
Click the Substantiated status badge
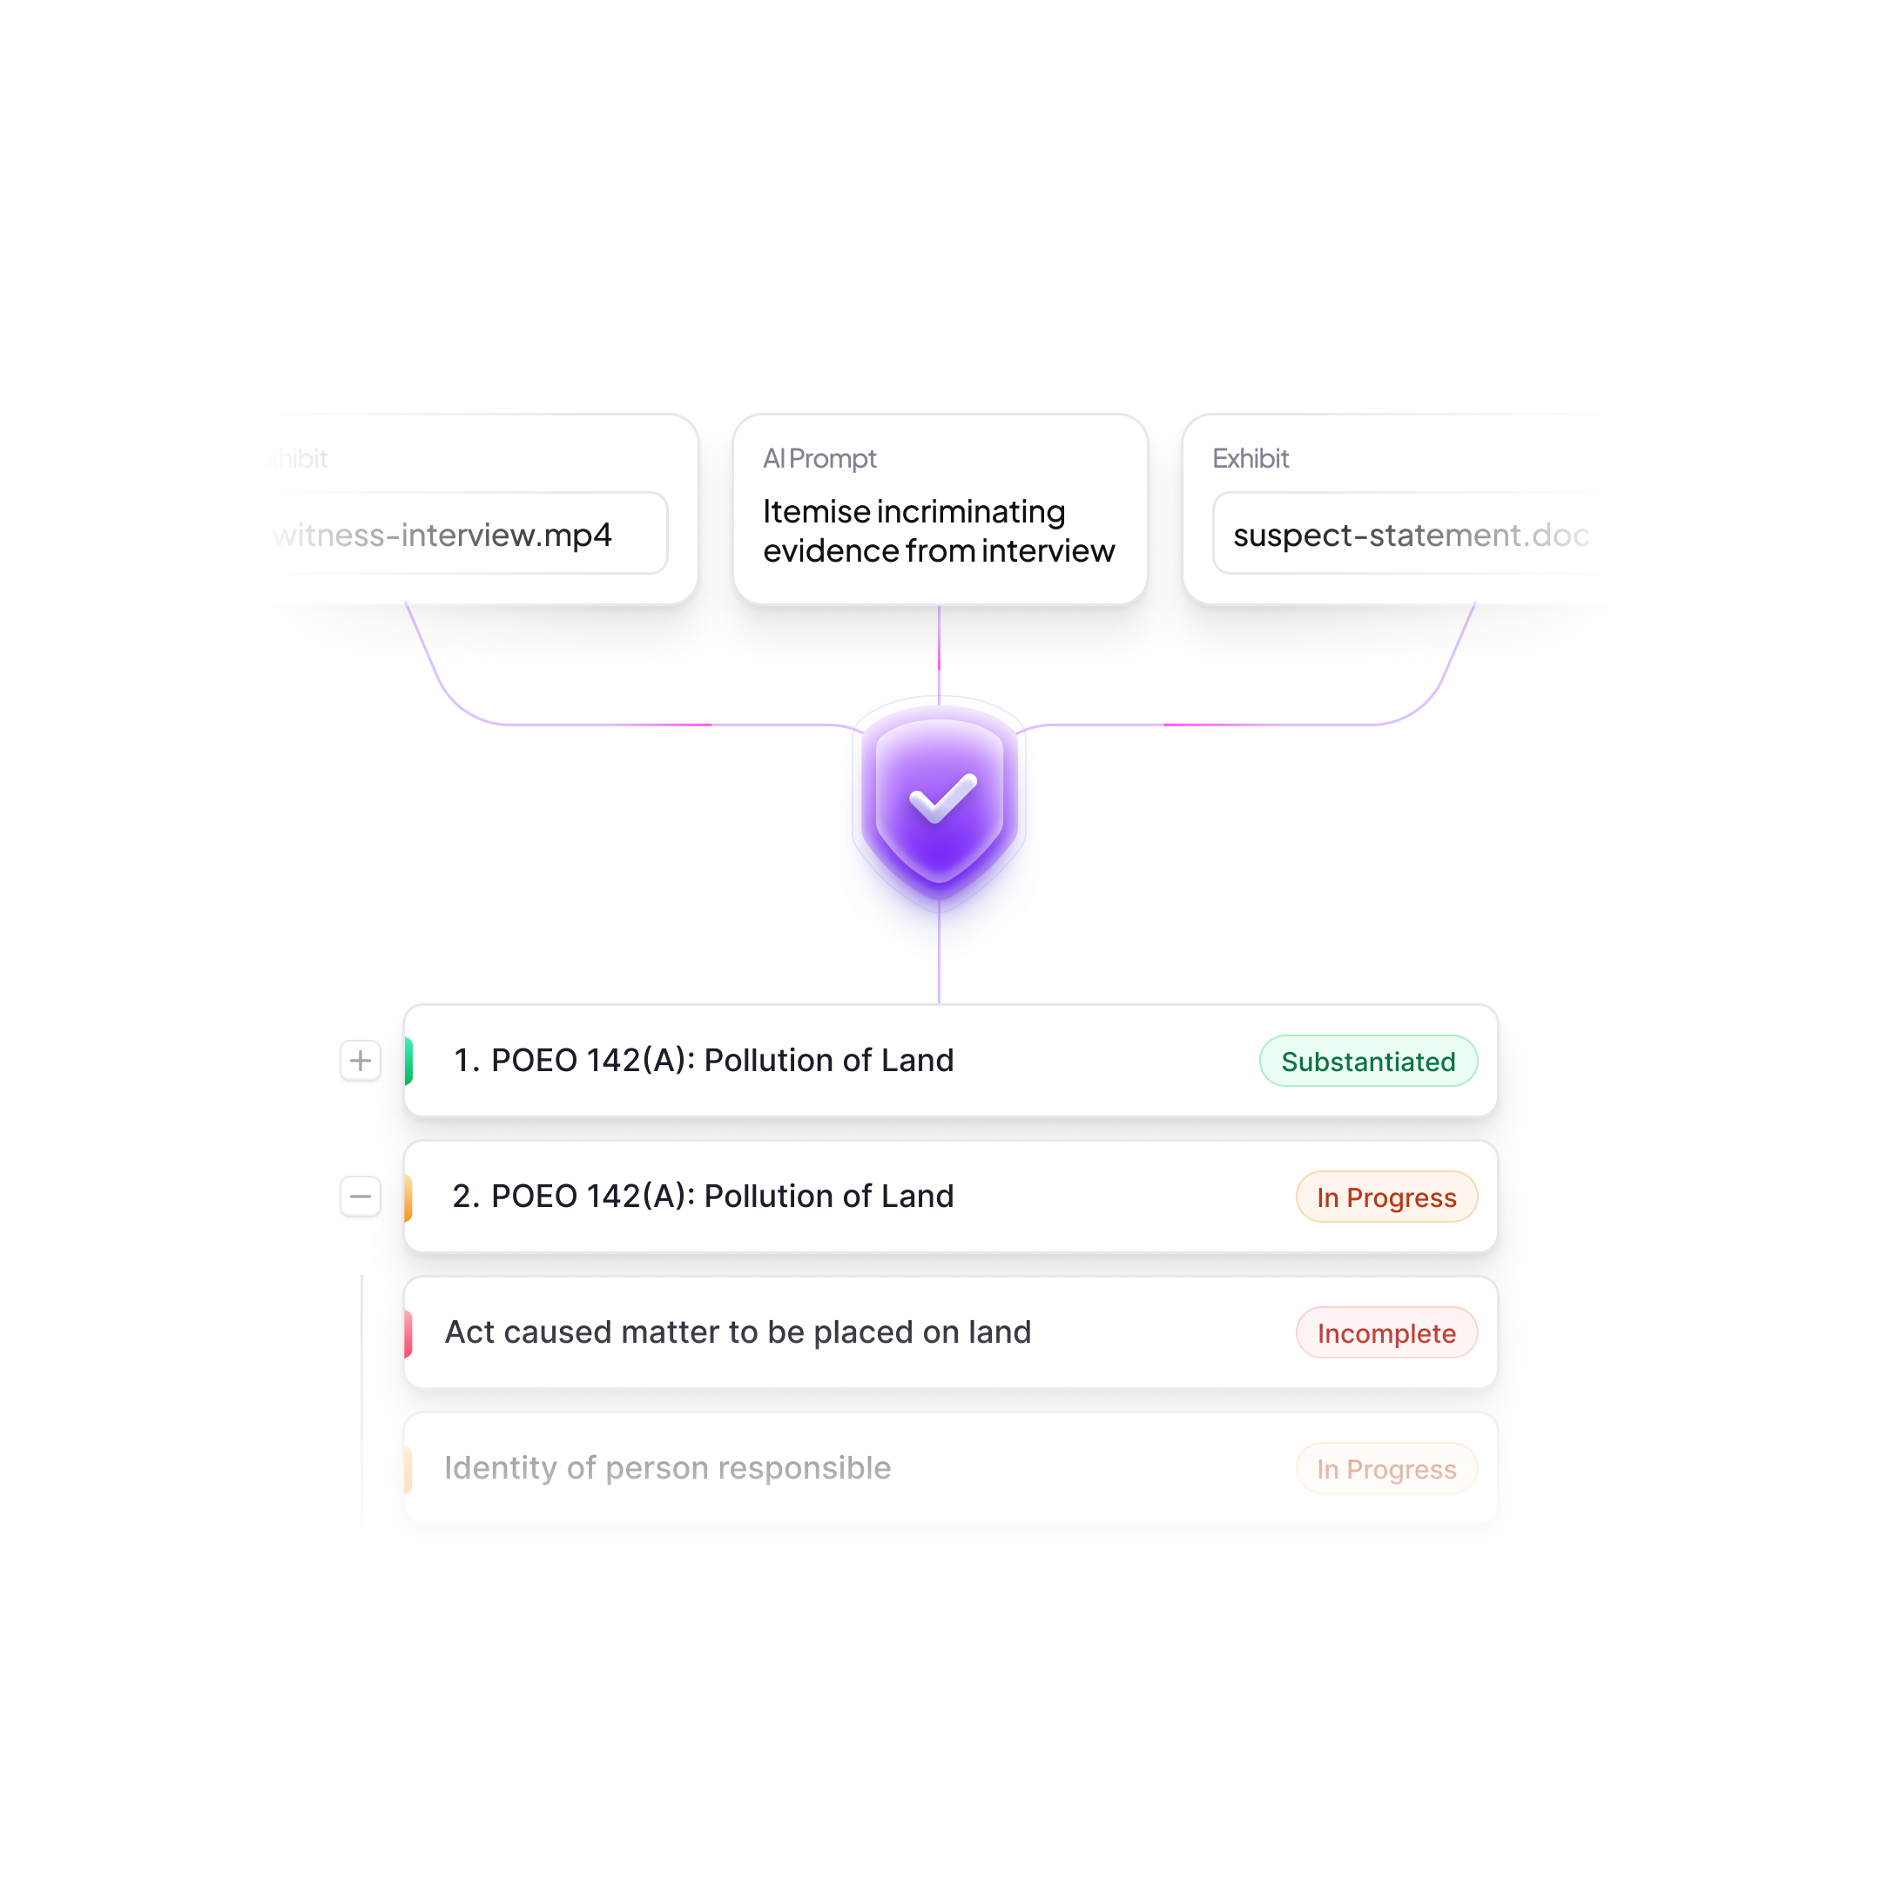coord(1367,1062)
